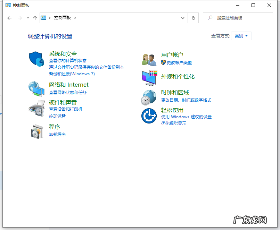
Task: Expand the address bar history chevron
Action: 183,18
